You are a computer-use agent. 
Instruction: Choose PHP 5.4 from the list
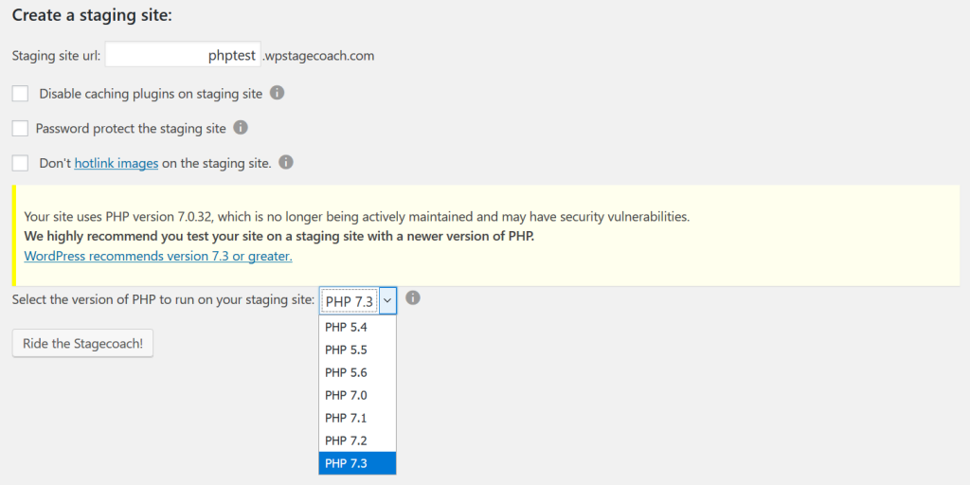point(357,327)
